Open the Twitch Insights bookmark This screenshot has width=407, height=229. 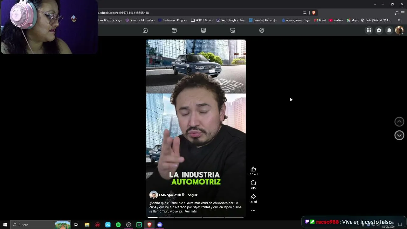[231, 20]
